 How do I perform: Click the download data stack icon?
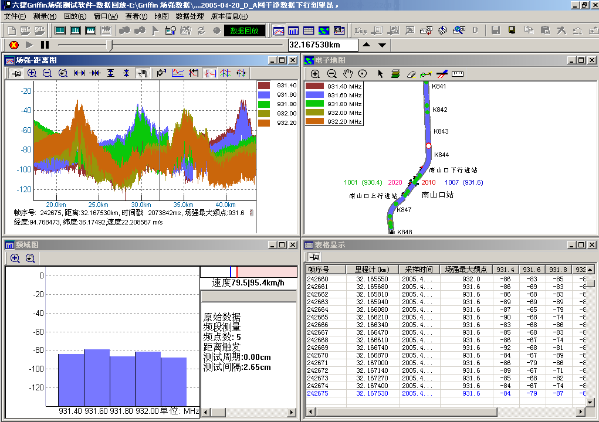point(442,30)
